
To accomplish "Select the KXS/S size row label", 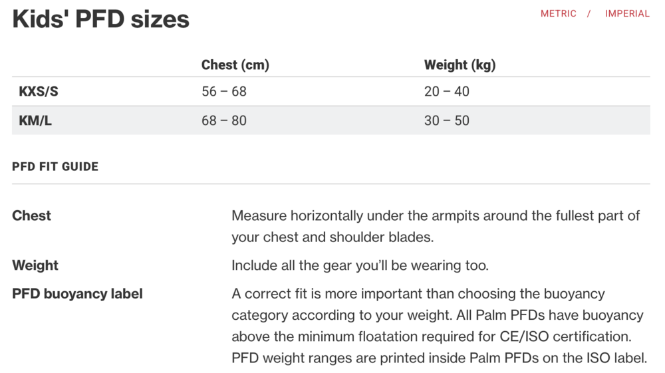I will pyautogui.click(x=39, y=92).
